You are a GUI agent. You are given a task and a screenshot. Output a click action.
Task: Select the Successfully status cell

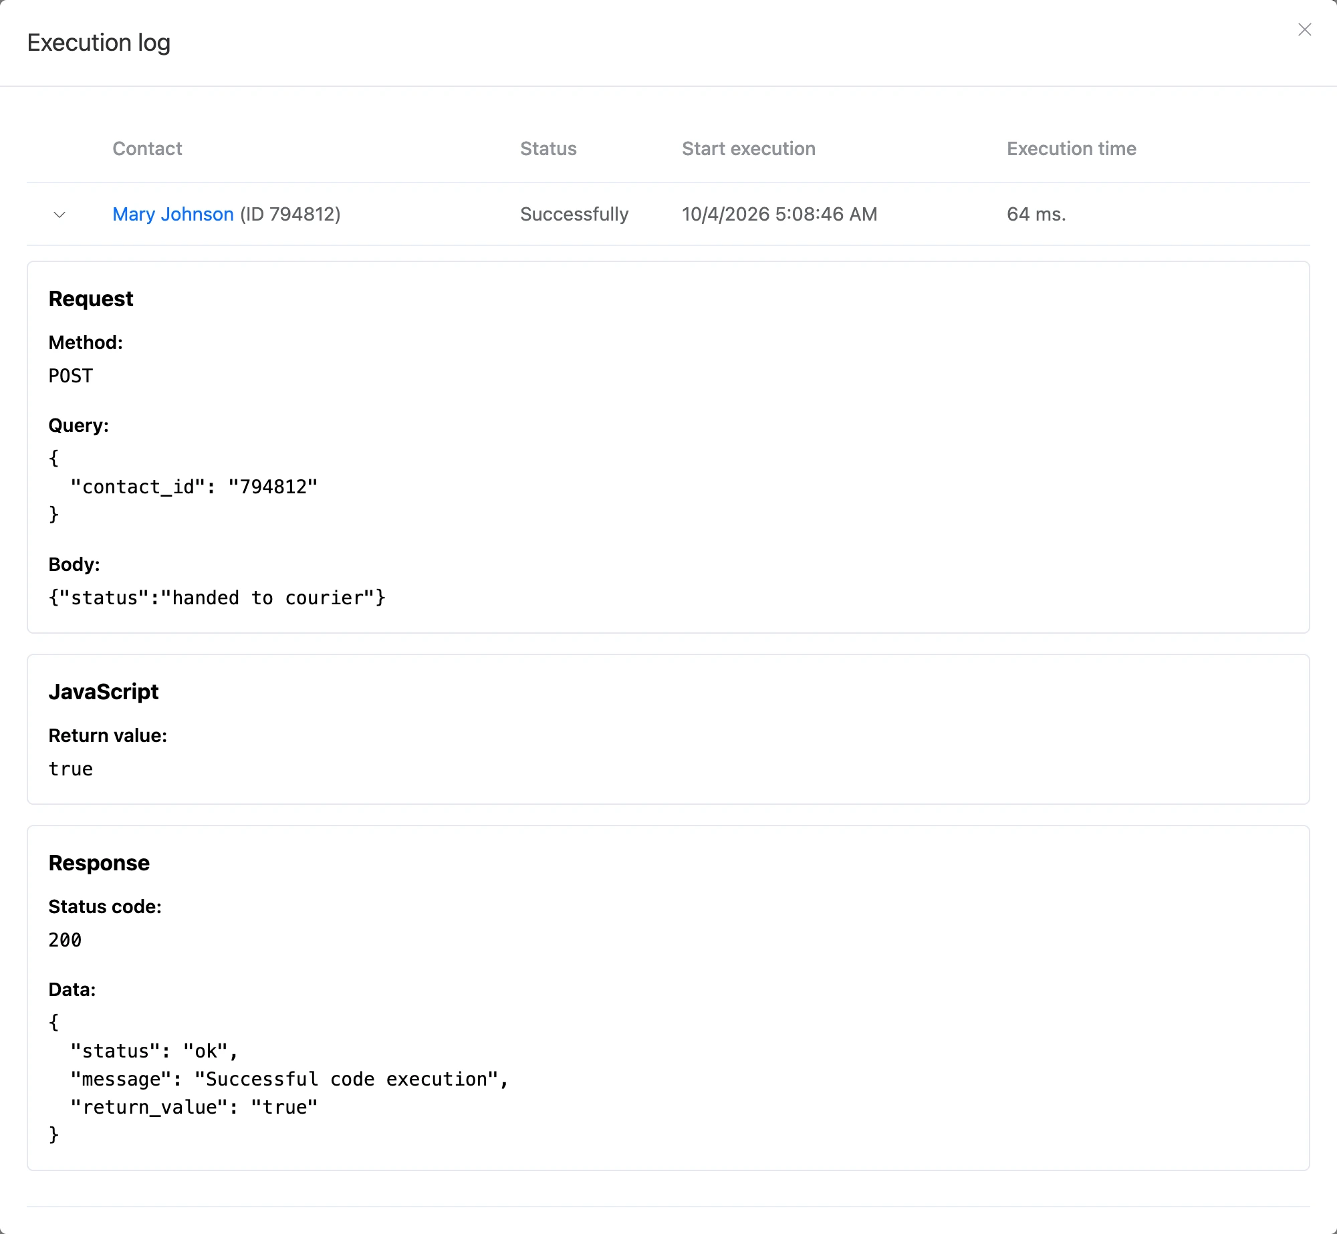point(574,214)
